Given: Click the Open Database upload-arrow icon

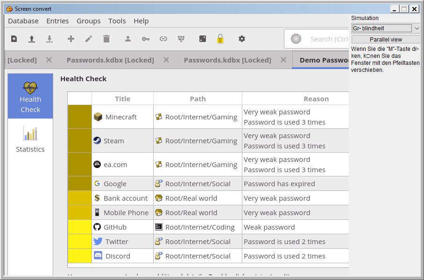Looking at the screenshot, I should pos(32,39).
